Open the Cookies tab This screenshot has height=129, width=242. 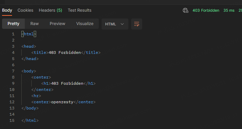click(25, 10)
